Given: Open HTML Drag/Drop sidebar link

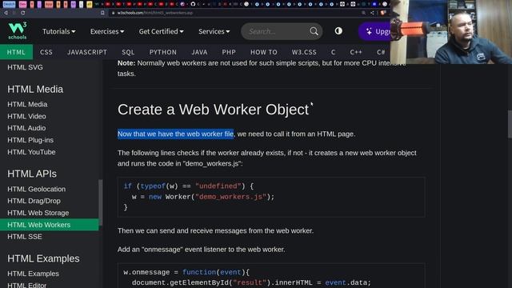Looking at the screenshot, I should [34, 201].
